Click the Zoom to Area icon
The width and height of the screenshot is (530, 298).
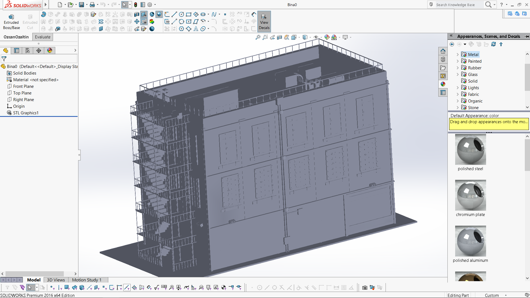coord(265,37)
